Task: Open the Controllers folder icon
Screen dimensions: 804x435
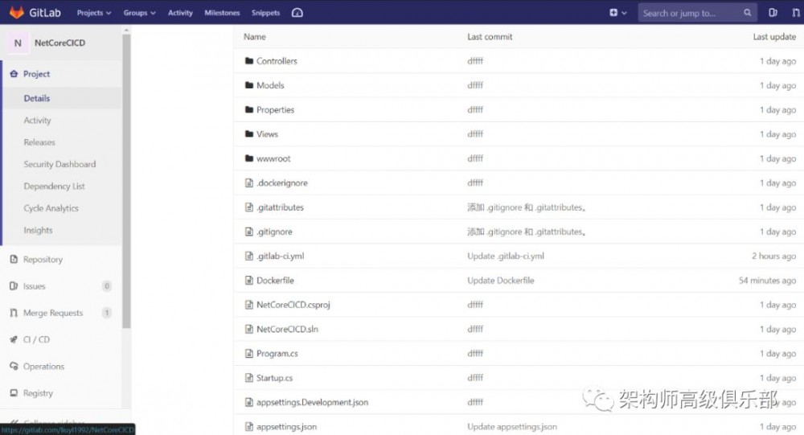Action: tap(249, 61)
